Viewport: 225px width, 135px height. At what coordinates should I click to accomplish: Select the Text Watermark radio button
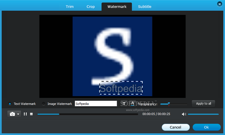(x=10, y=104)
